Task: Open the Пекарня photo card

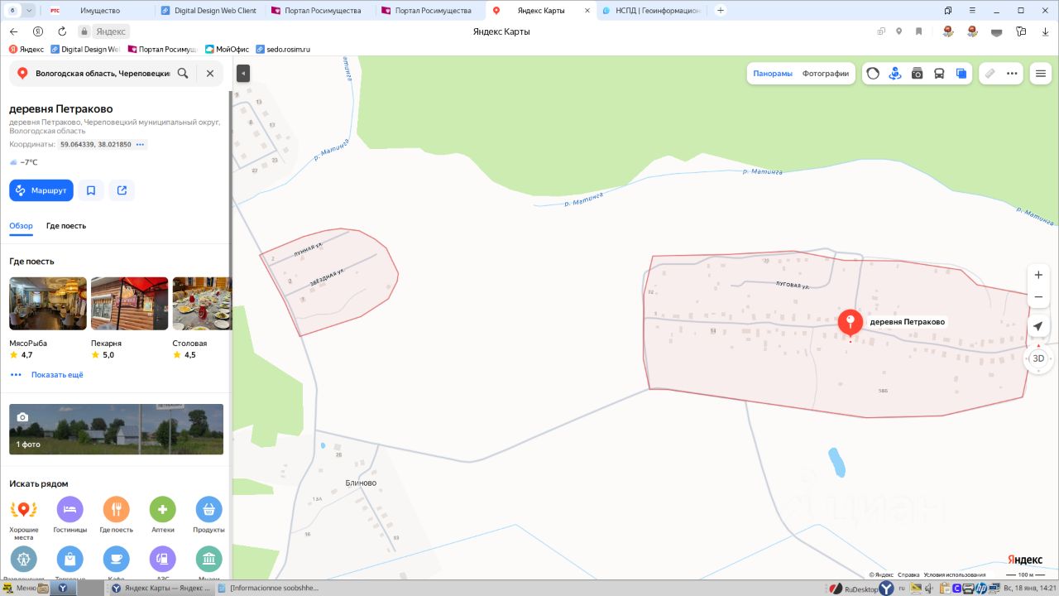Action: (x=129, y=304)
